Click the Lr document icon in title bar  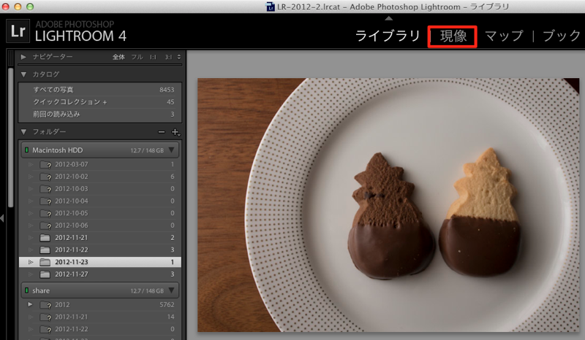coord(271,7)
